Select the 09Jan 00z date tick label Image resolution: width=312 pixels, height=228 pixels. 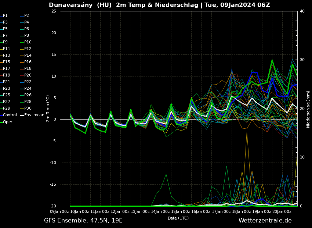[x=60, y=212]
